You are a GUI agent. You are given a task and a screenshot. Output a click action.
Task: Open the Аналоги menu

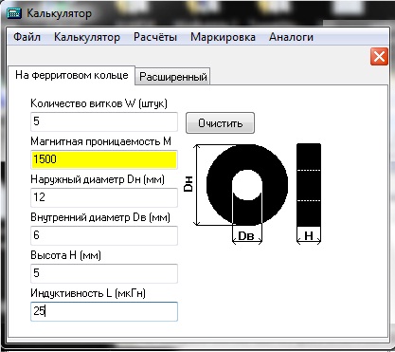pos(291,37)
